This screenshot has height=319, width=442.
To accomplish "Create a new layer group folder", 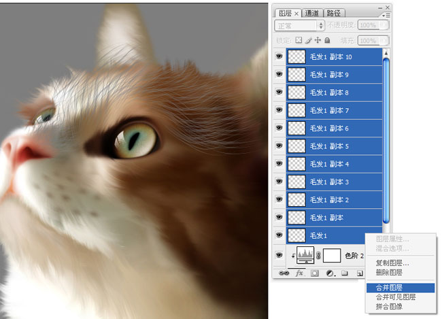I will pos(345,273).
